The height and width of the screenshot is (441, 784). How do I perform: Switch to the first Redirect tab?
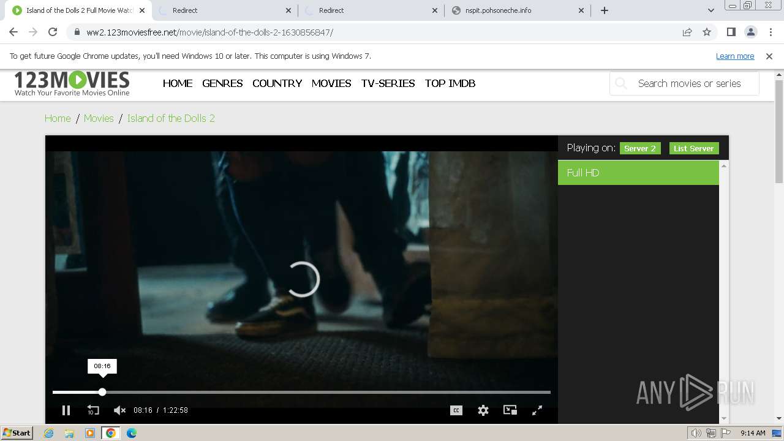pyautogui.click(x=225, y=10)
